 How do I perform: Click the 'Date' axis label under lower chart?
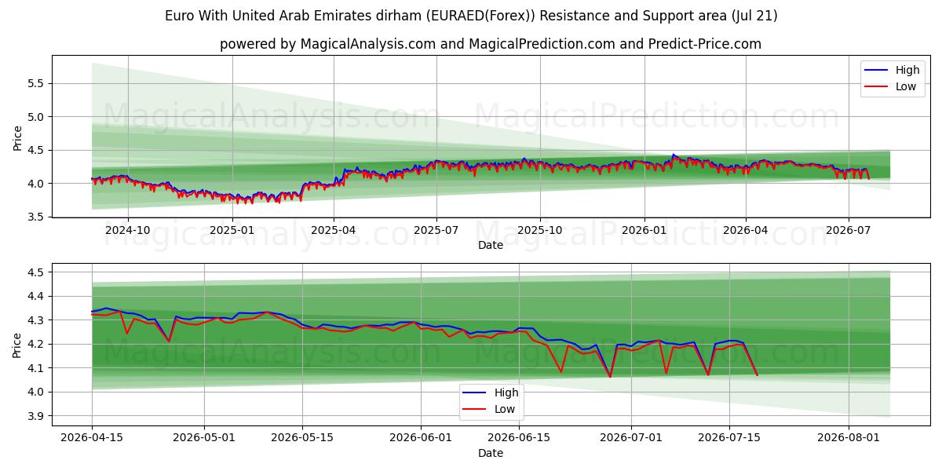(x=491, y=453)
